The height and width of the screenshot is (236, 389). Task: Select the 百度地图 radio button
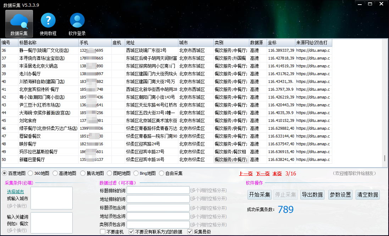[x=5, y=173]
